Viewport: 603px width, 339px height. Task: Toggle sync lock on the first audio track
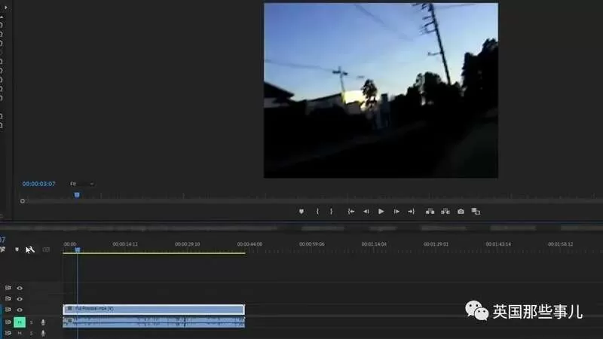point(8,322)
